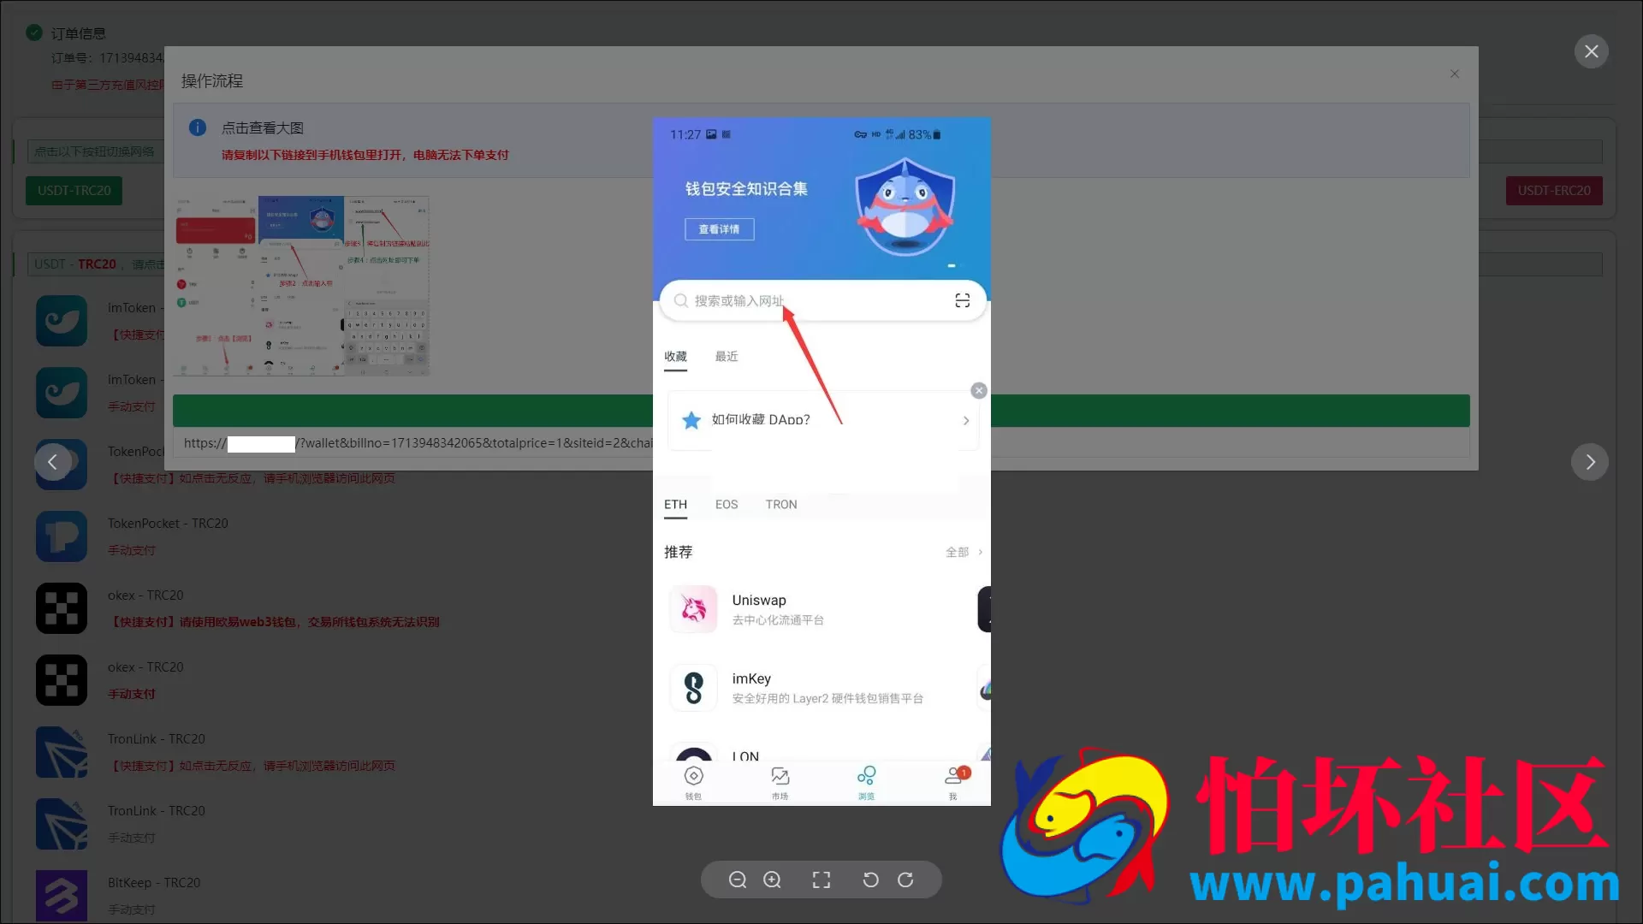This screenshot has height=924, width=1643.
Task: Click the 查看详情 banner button
Action: coord(719,229)
